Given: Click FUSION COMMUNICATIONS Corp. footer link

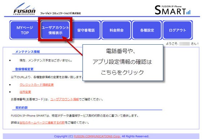Looking at the screenshot, I should [x=97, y=136].
